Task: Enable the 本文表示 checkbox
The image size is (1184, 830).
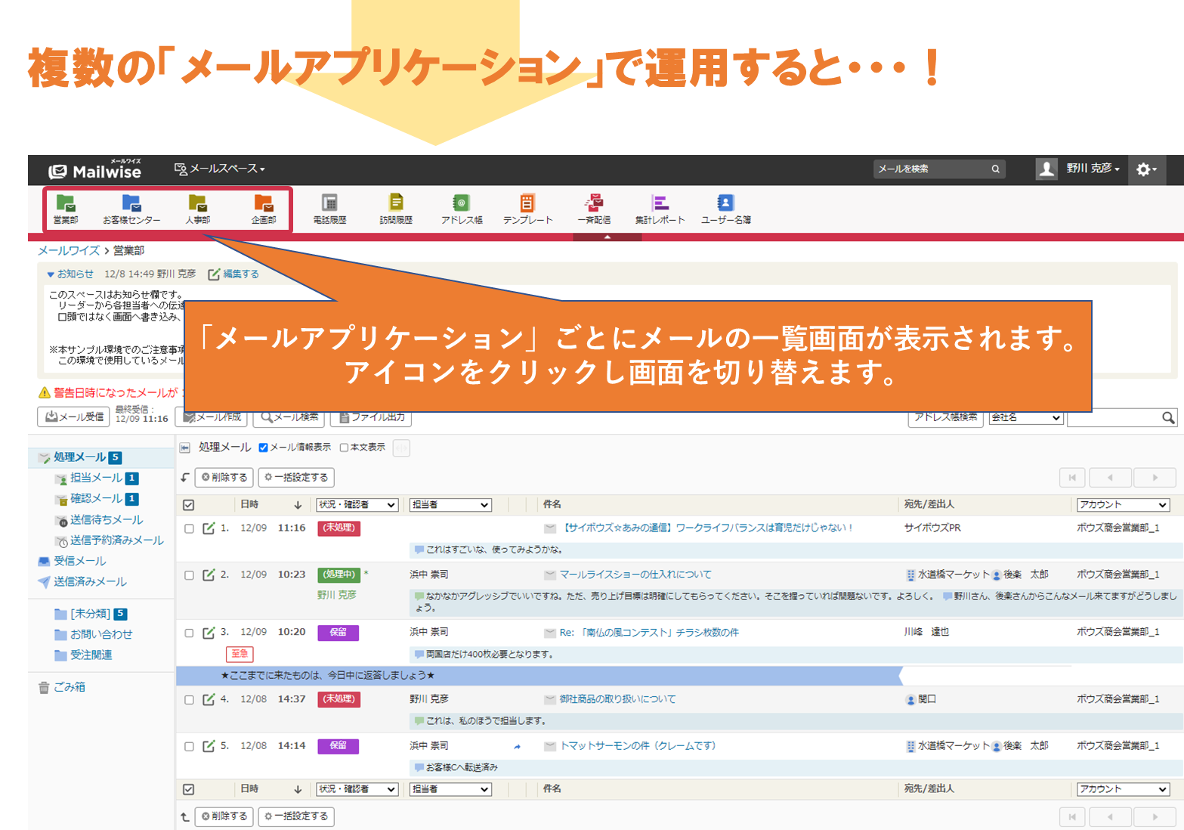Action: point(344,448)
